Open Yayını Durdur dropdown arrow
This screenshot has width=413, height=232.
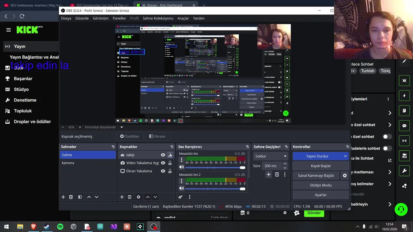click(x=345, y=156)
